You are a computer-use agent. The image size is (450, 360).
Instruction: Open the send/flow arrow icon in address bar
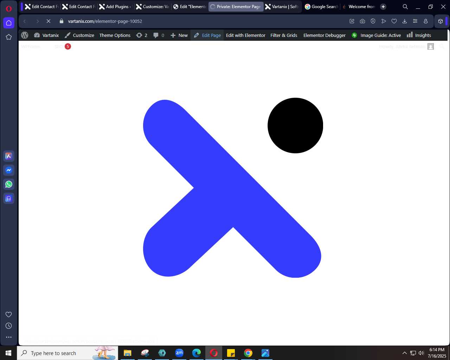click(x=384, y=21)
